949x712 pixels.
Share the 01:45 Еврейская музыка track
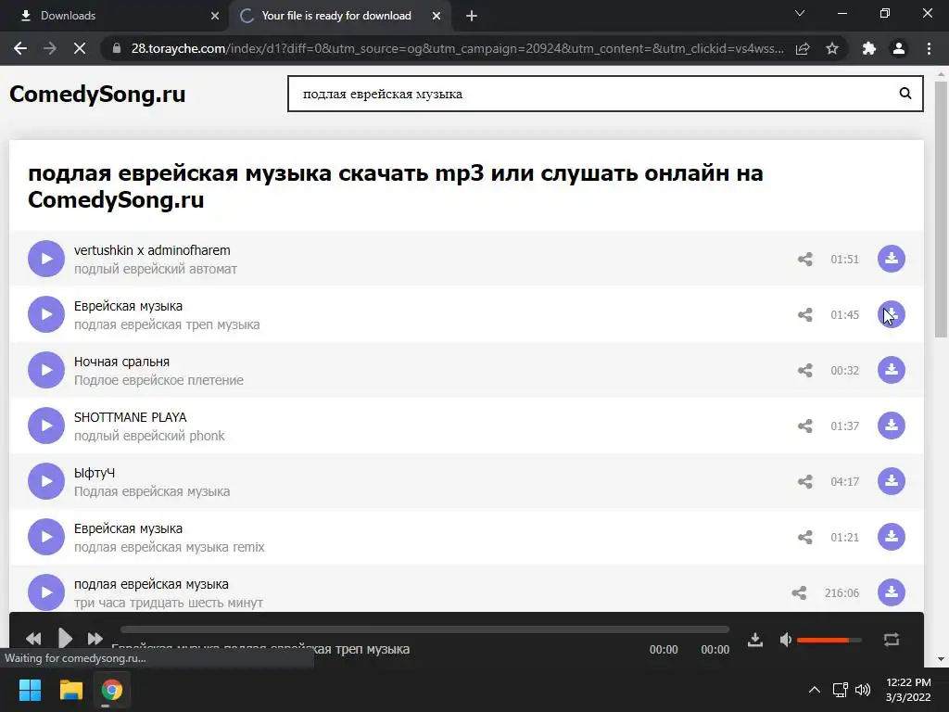point(805,315)
